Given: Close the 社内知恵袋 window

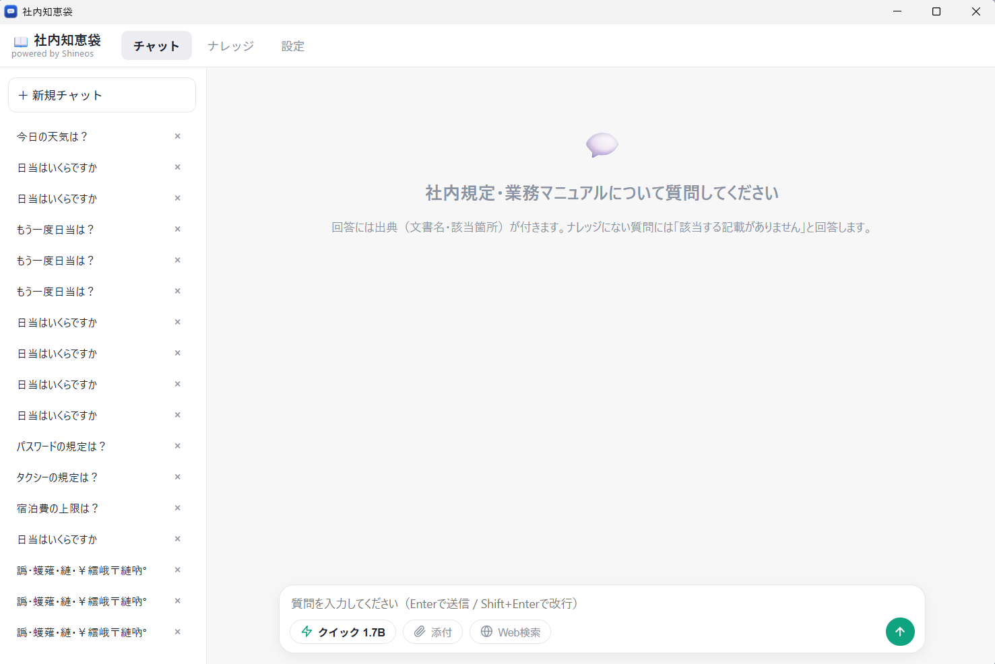Looking at the screenshot, I should click(975, 11).
